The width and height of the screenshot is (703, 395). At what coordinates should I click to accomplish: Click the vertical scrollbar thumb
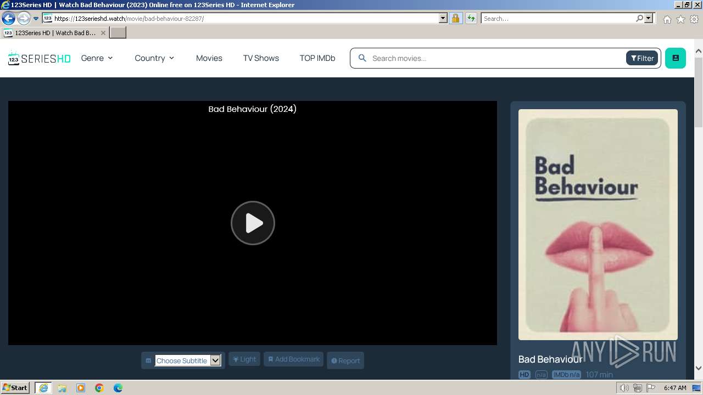699,92
